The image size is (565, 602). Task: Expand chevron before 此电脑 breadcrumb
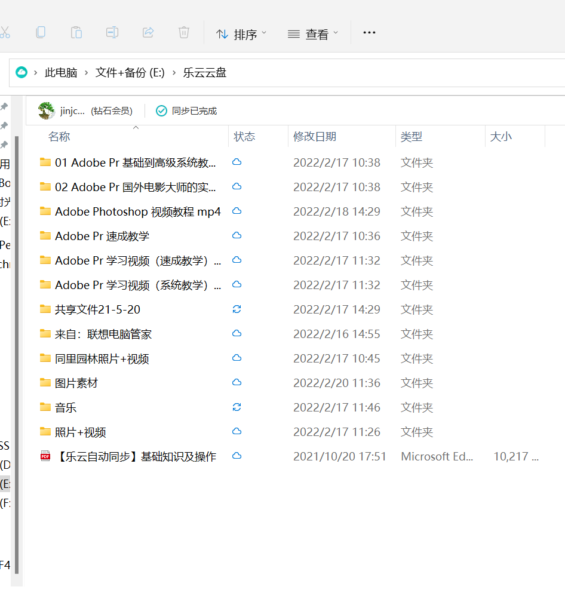click(35, 73)
